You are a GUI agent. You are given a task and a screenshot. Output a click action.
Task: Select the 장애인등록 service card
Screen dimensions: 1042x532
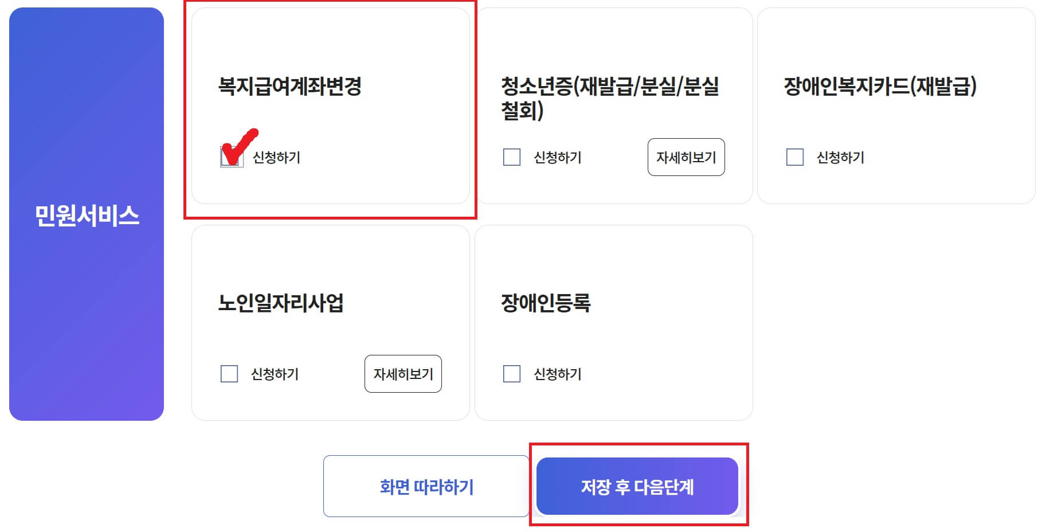coord(613,324)
